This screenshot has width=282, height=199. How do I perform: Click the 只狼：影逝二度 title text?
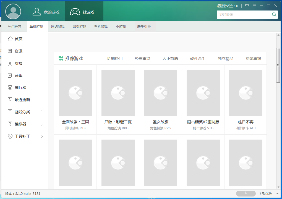pos(118,122)
